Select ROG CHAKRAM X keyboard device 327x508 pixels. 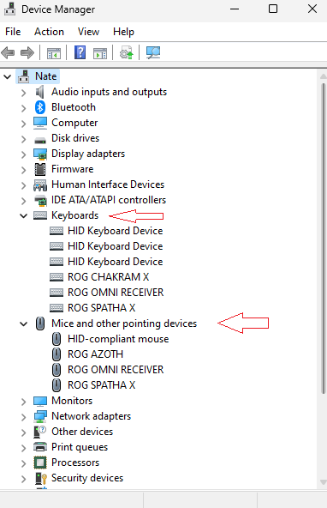108,277
